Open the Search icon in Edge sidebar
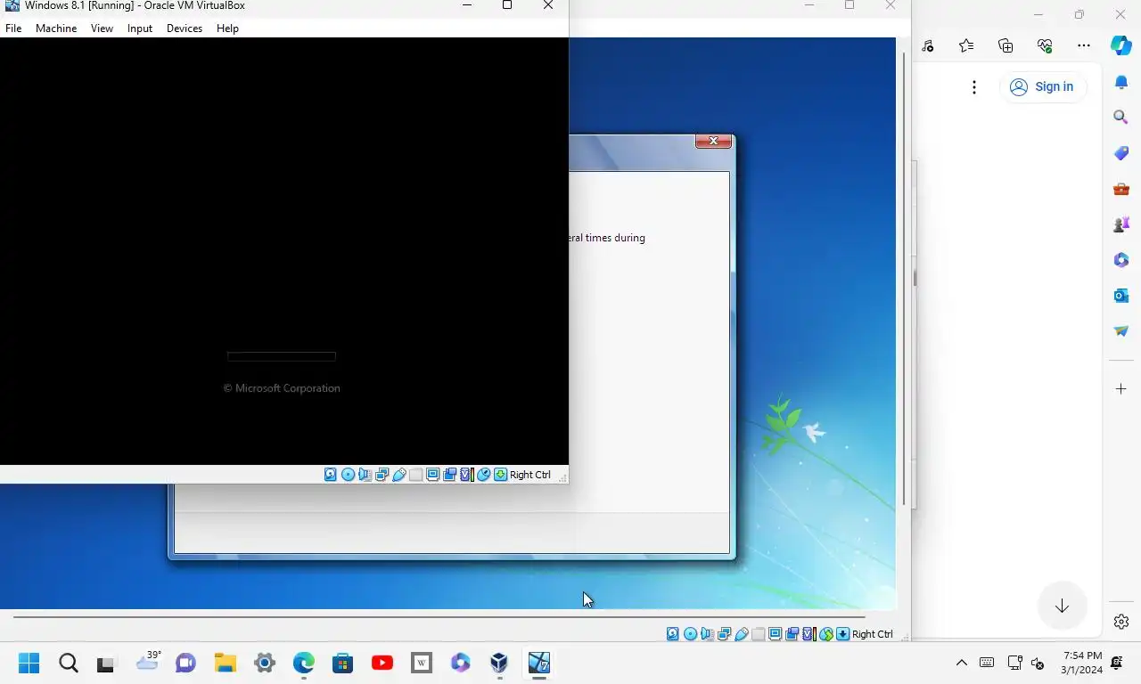Viewport: 1141px width, 684px height. click(x=1121, y=117)
